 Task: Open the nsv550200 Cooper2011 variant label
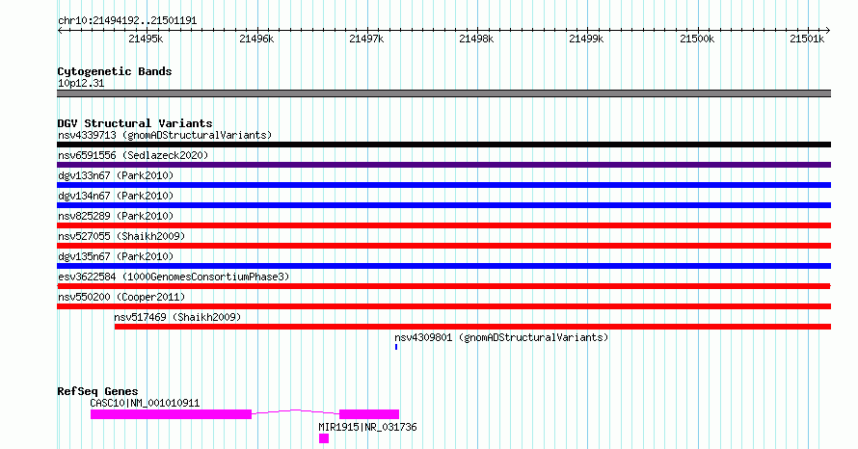[x=121, y=297]
